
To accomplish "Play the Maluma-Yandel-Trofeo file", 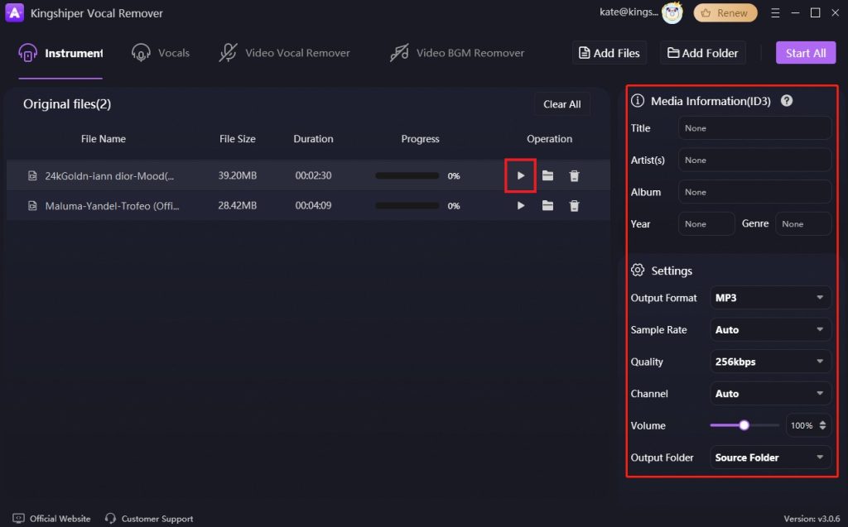I will (520, 205).
